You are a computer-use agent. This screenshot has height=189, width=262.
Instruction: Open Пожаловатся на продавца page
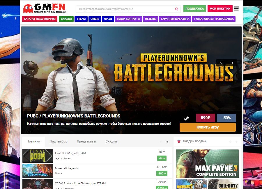coord(214,19)
